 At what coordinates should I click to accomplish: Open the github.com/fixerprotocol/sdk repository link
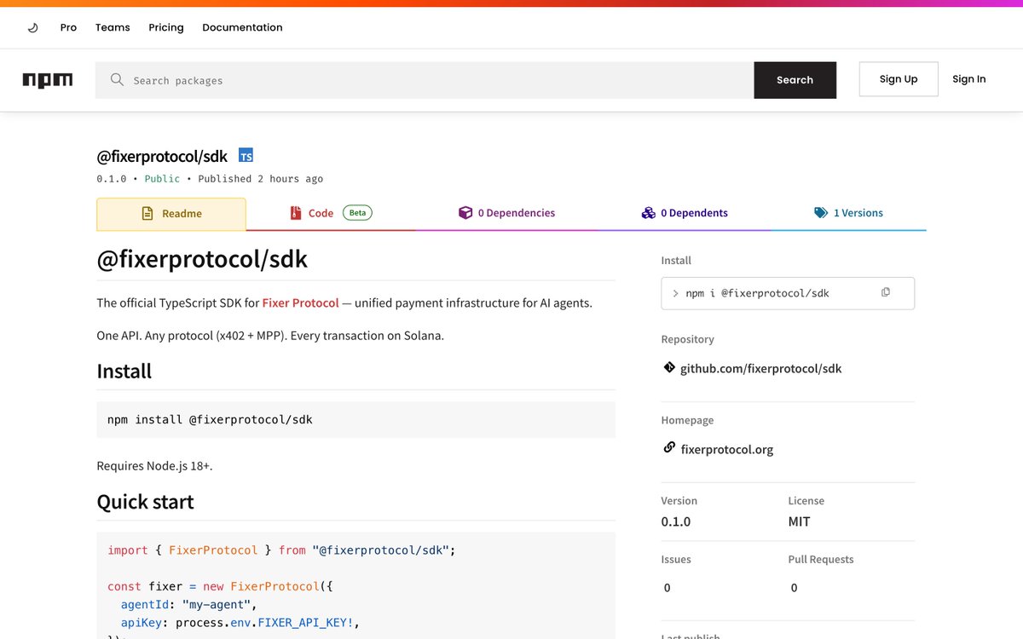760,369
